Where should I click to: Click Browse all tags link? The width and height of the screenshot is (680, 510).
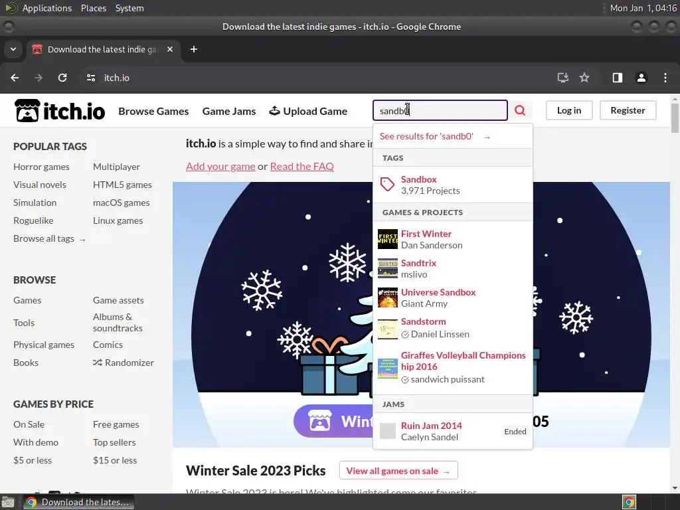(49, 238)
